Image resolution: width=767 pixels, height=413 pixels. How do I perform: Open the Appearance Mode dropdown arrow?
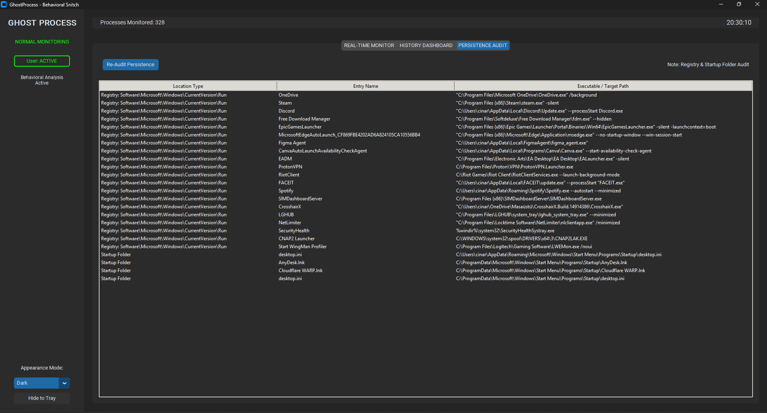click(64, 383)
